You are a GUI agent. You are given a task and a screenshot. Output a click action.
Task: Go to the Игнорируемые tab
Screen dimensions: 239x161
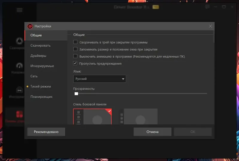[46, 66]
